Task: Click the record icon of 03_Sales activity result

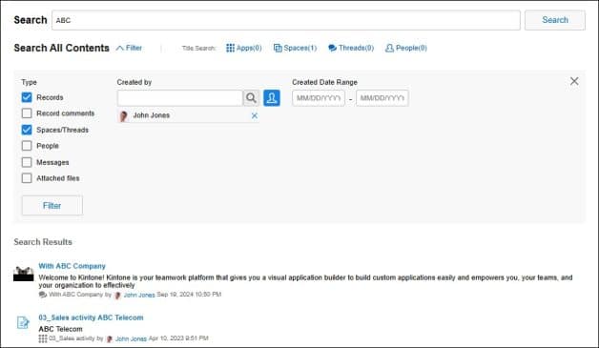Action: [23, 322]
